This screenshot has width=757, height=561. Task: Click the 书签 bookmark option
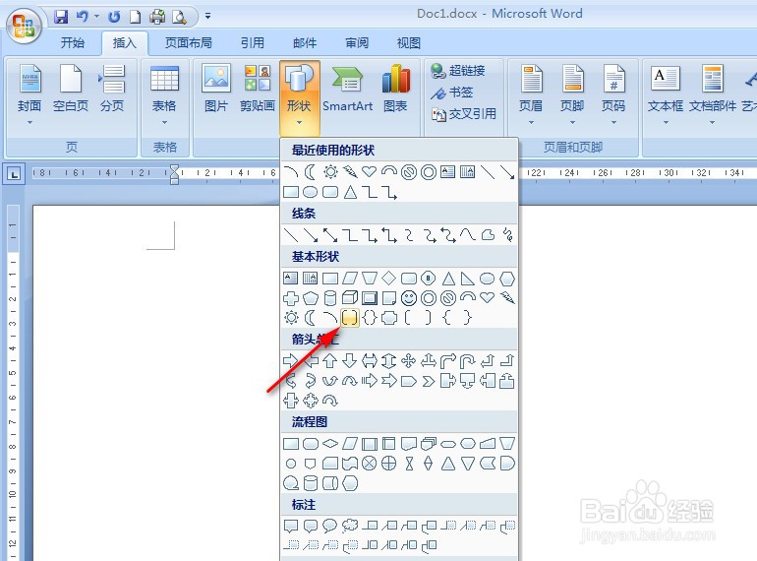pyautogui.click(x=451, y=93)
